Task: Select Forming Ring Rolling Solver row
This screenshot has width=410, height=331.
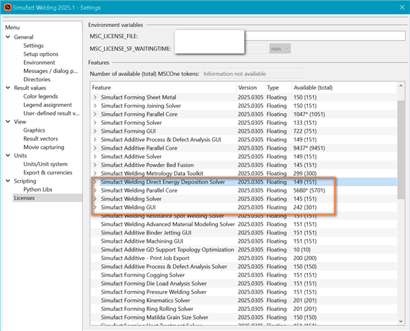Action: tap(244, 309)
